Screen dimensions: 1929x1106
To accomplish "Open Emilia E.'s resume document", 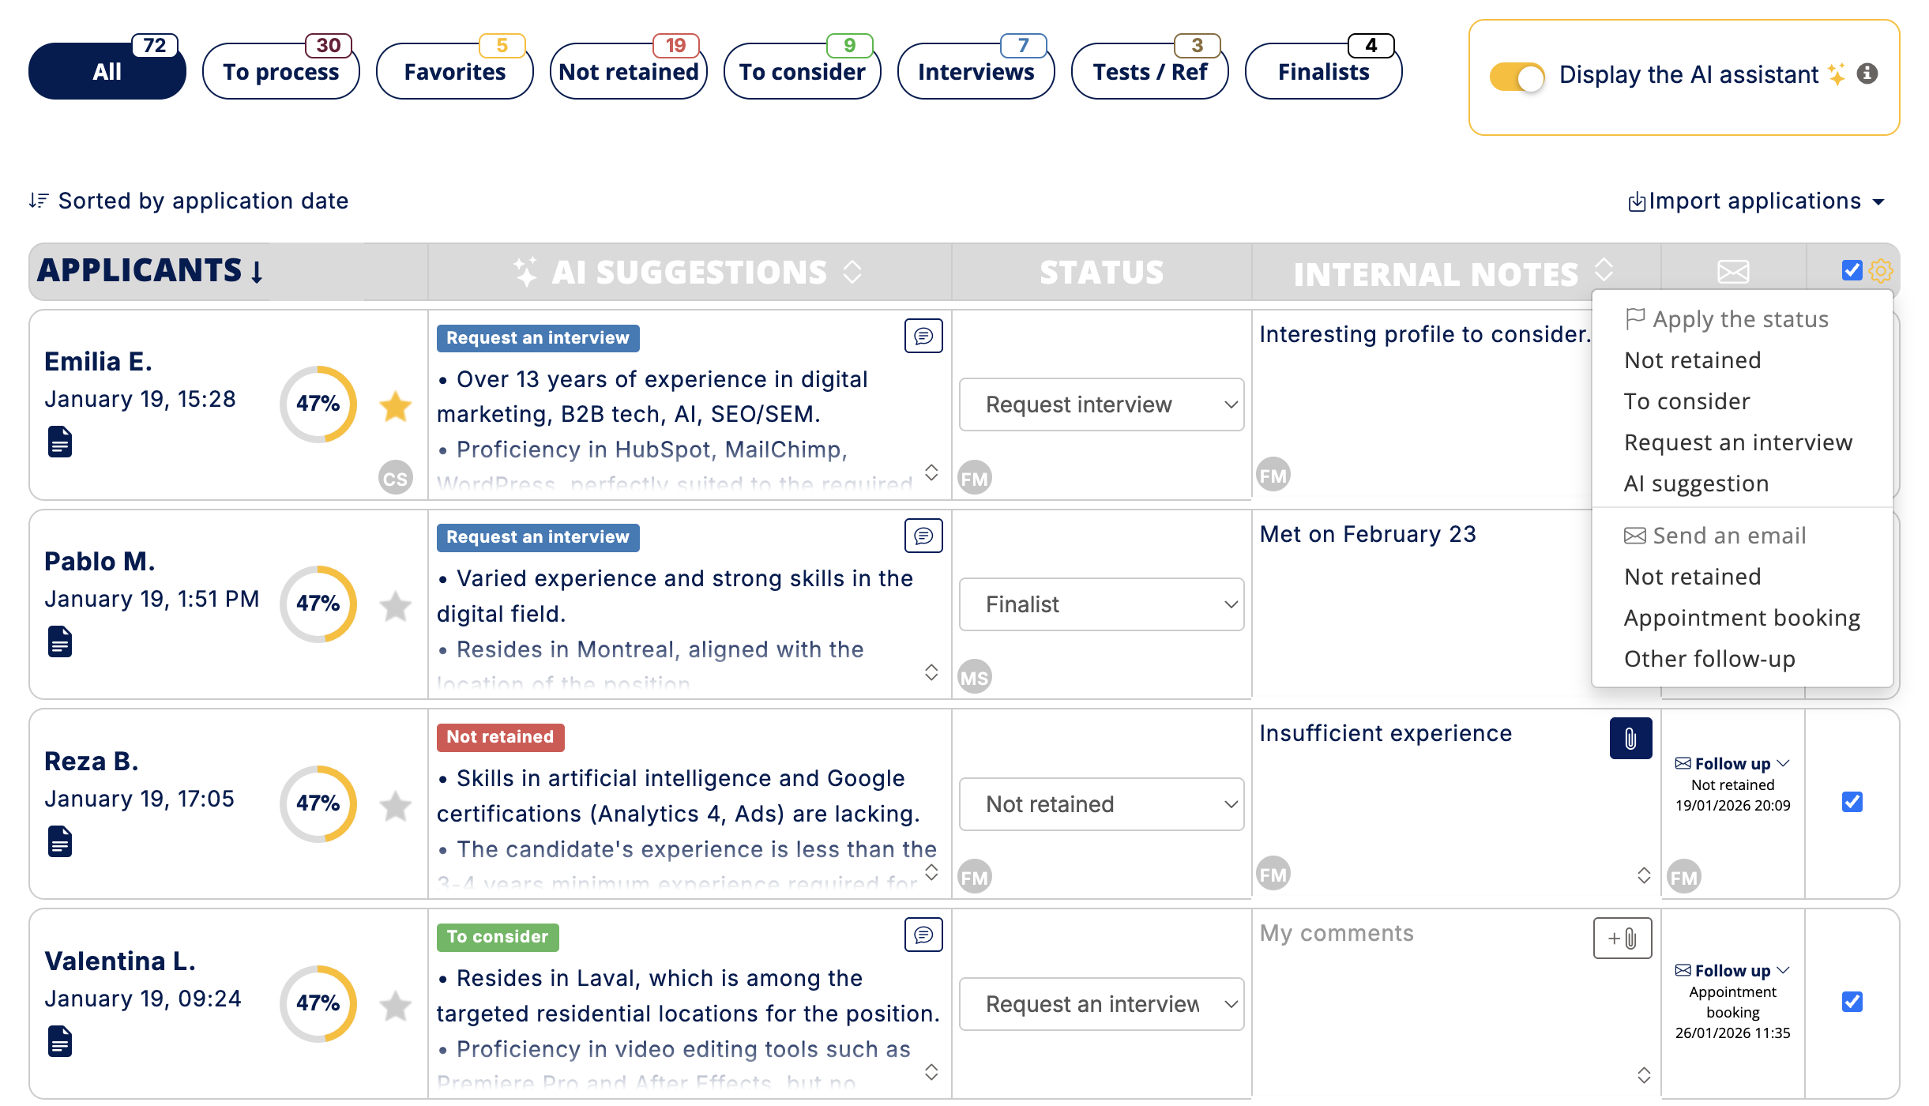I will 61,442.
